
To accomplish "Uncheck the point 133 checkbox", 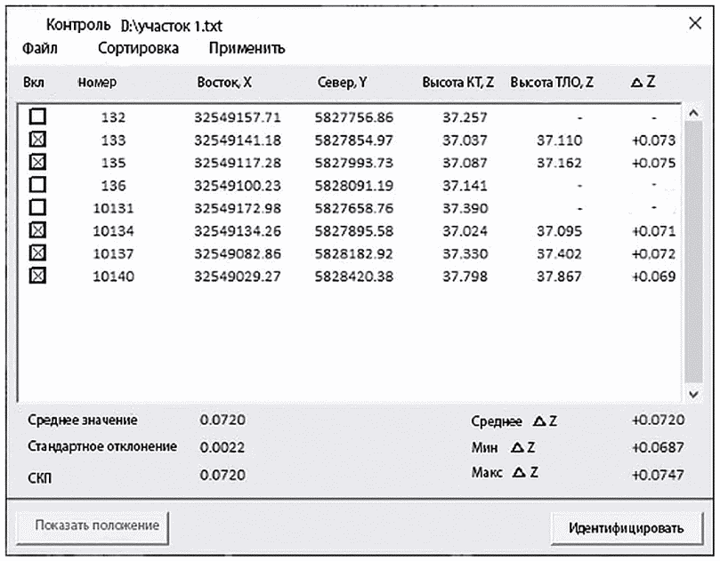I will point(37,140).
